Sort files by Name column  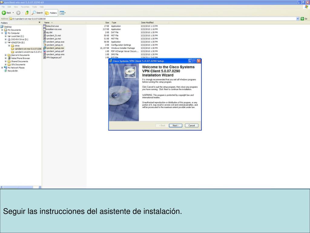[64, 22]
